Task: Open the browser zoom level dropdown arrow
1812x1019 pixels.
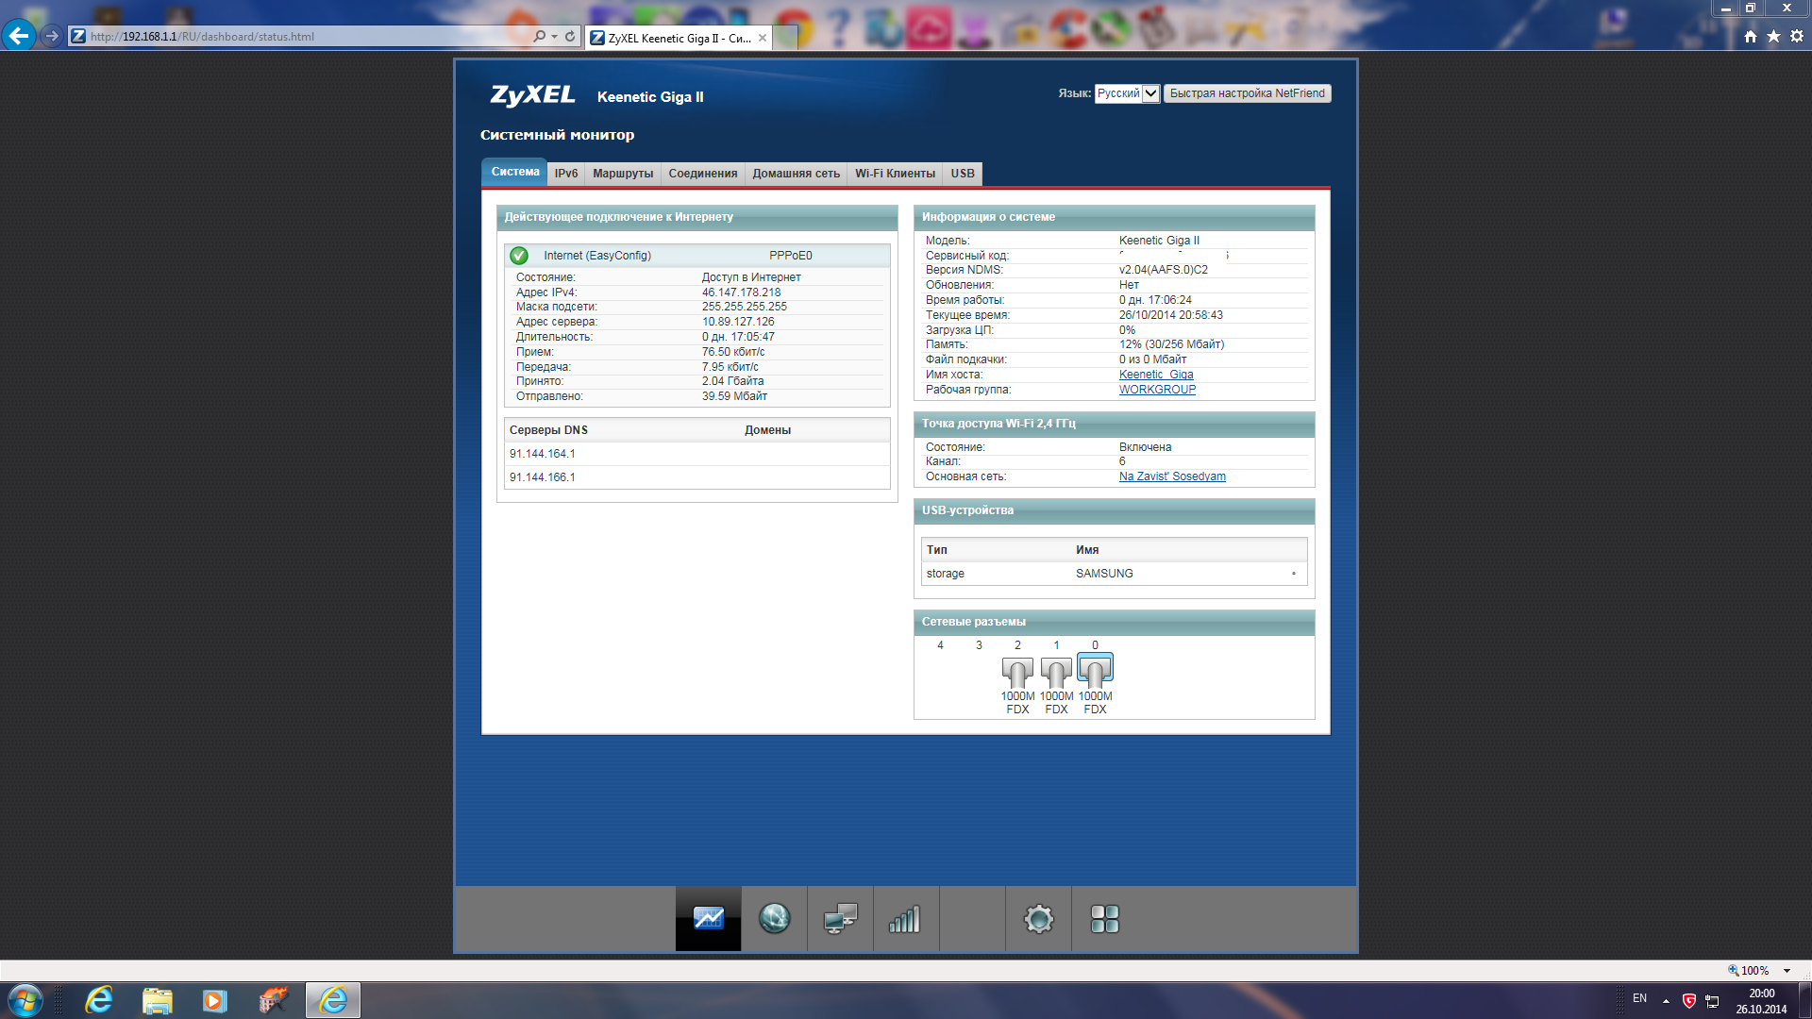Action: click(x=1787, y=971)
